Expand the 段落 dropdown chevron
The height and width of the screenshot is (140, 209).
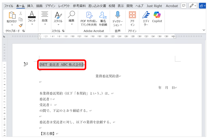45,24
